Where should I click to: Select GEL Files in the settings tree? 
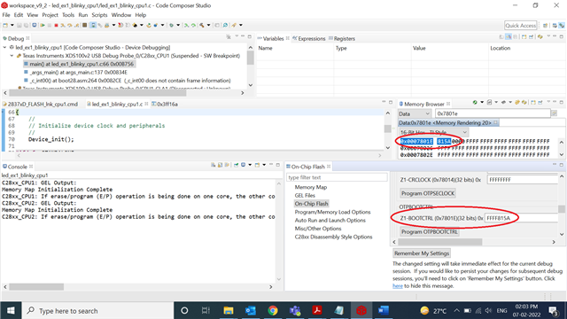click(305, 195)
